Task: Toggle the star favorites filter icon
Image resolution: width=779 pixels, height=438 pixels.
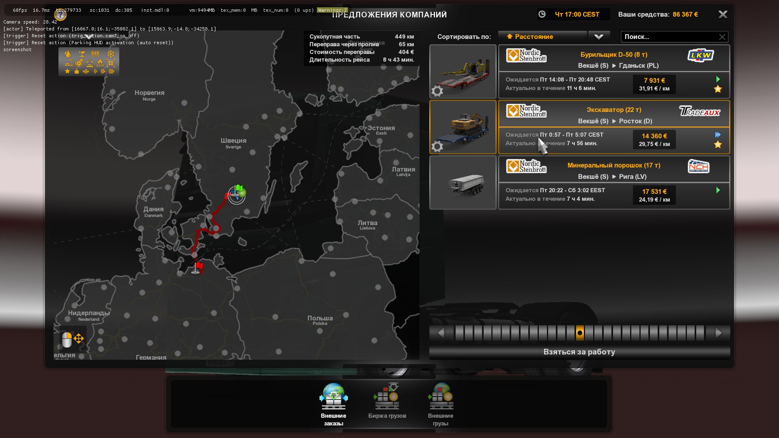Action: (67, 71)
